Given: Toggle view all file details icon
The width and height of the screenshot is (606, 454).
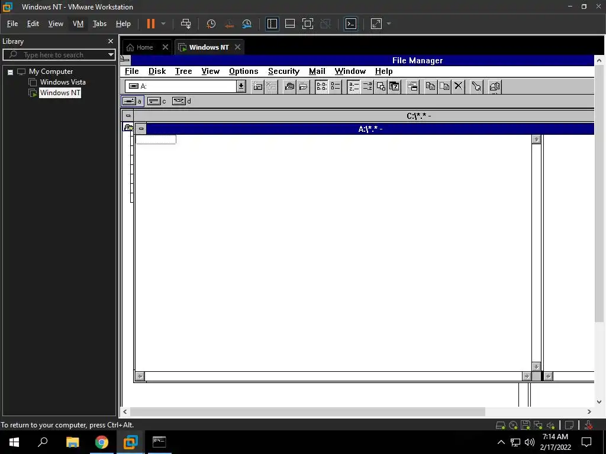Looking at the screenshot, I should (x=336, y=86).
